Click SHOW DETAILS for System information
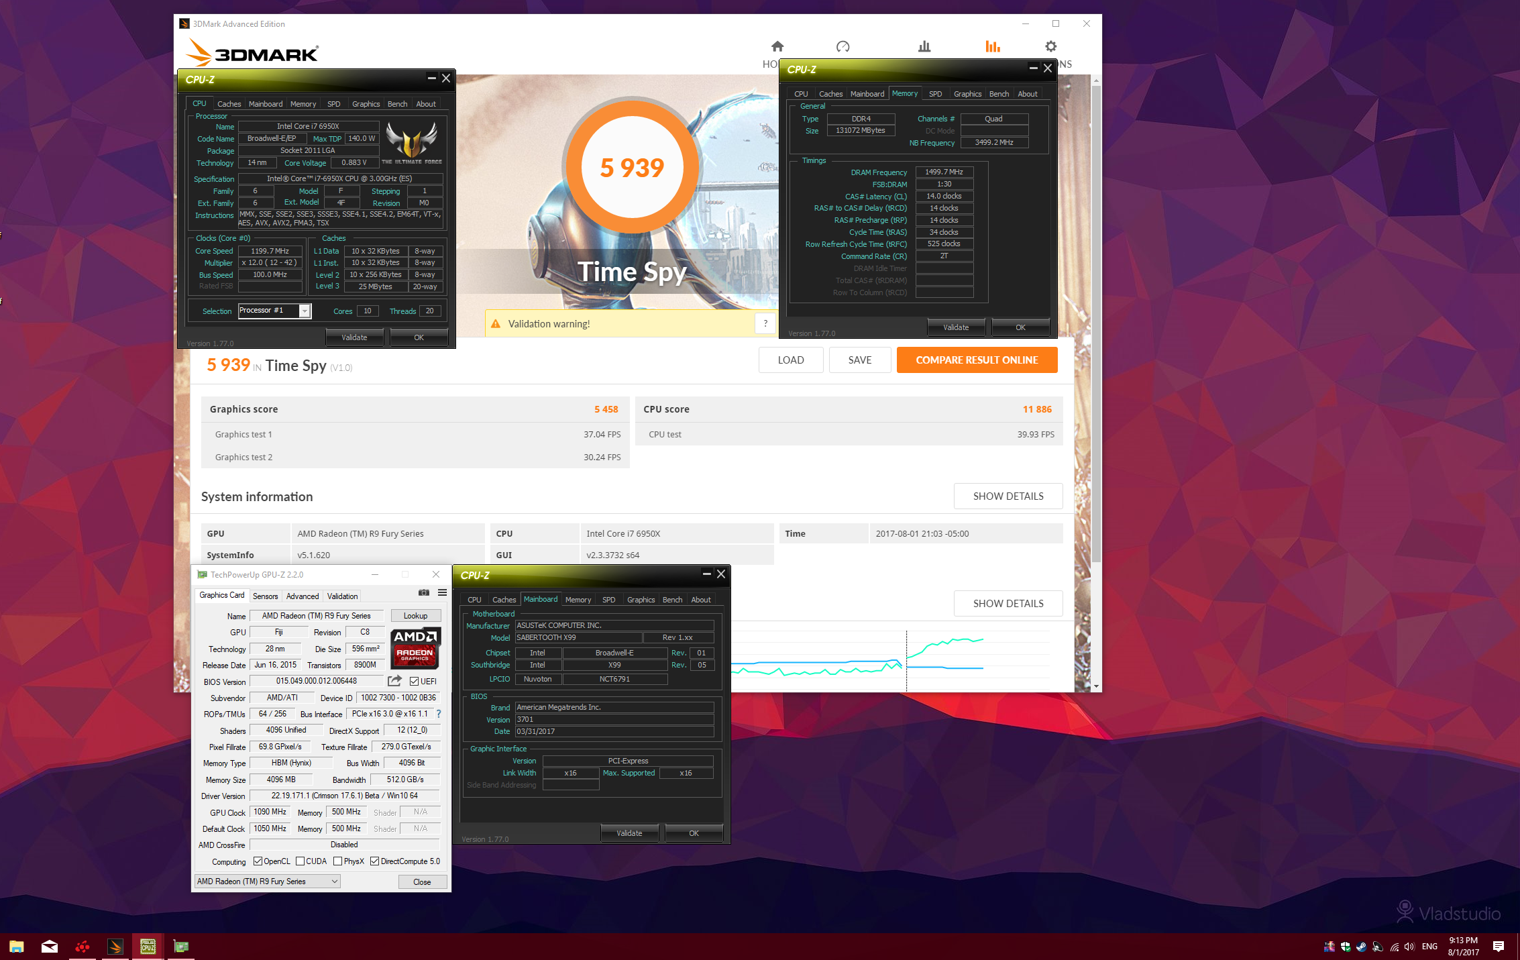This screenshot has height=960, width=1520. coord(1008,496)
